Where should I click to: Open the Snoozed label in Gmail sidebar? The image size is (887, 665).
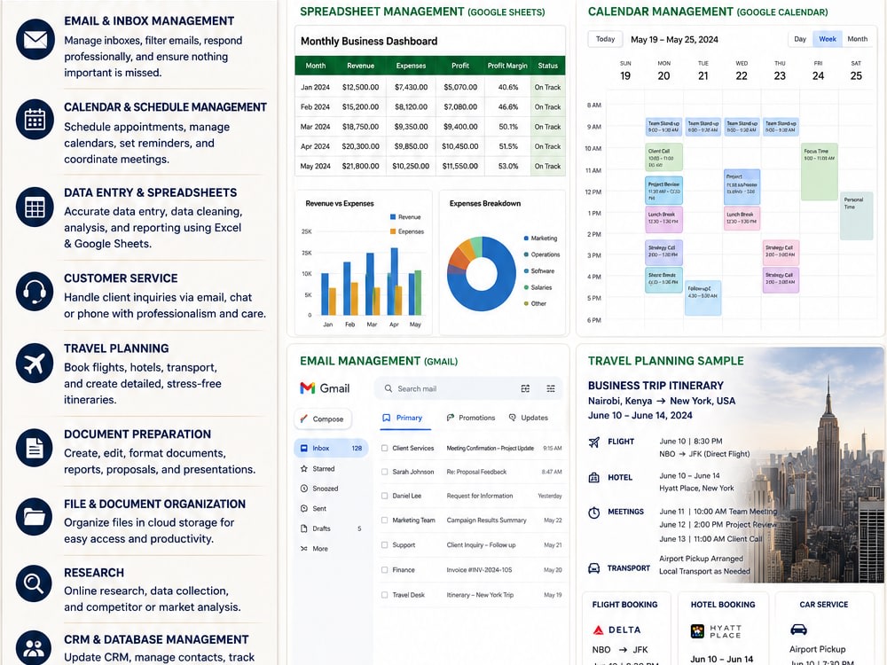[326, 489]
